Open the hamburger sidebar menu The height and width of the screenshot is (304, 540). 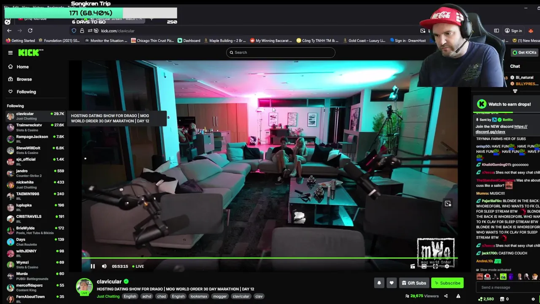coord(10,53)
